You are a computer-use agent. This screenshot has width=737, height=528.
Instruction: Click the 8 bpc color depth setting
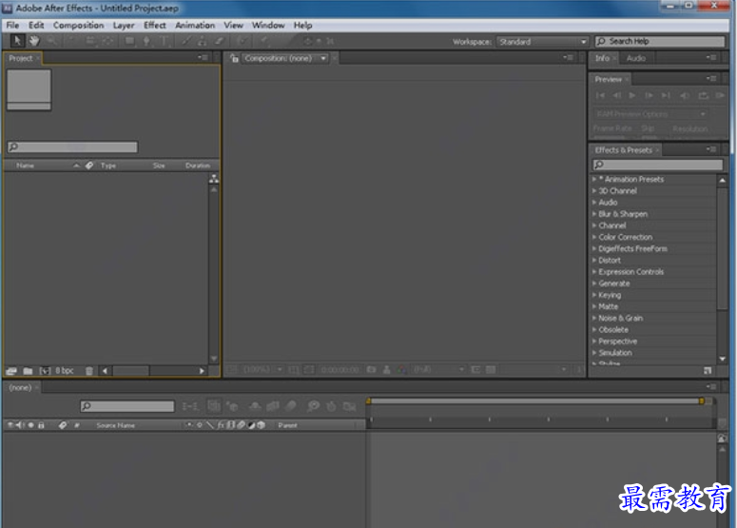pos(65,370)
